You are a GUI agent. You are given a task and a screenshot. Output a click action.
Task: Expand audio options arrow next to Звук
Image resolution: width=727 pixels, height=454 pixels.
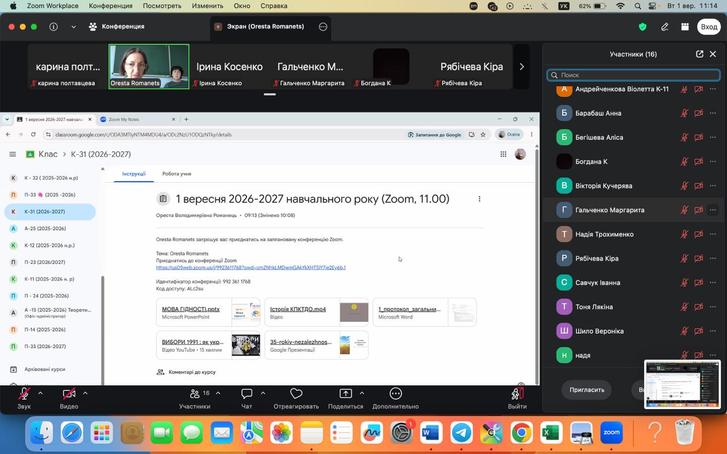point(40,393)
